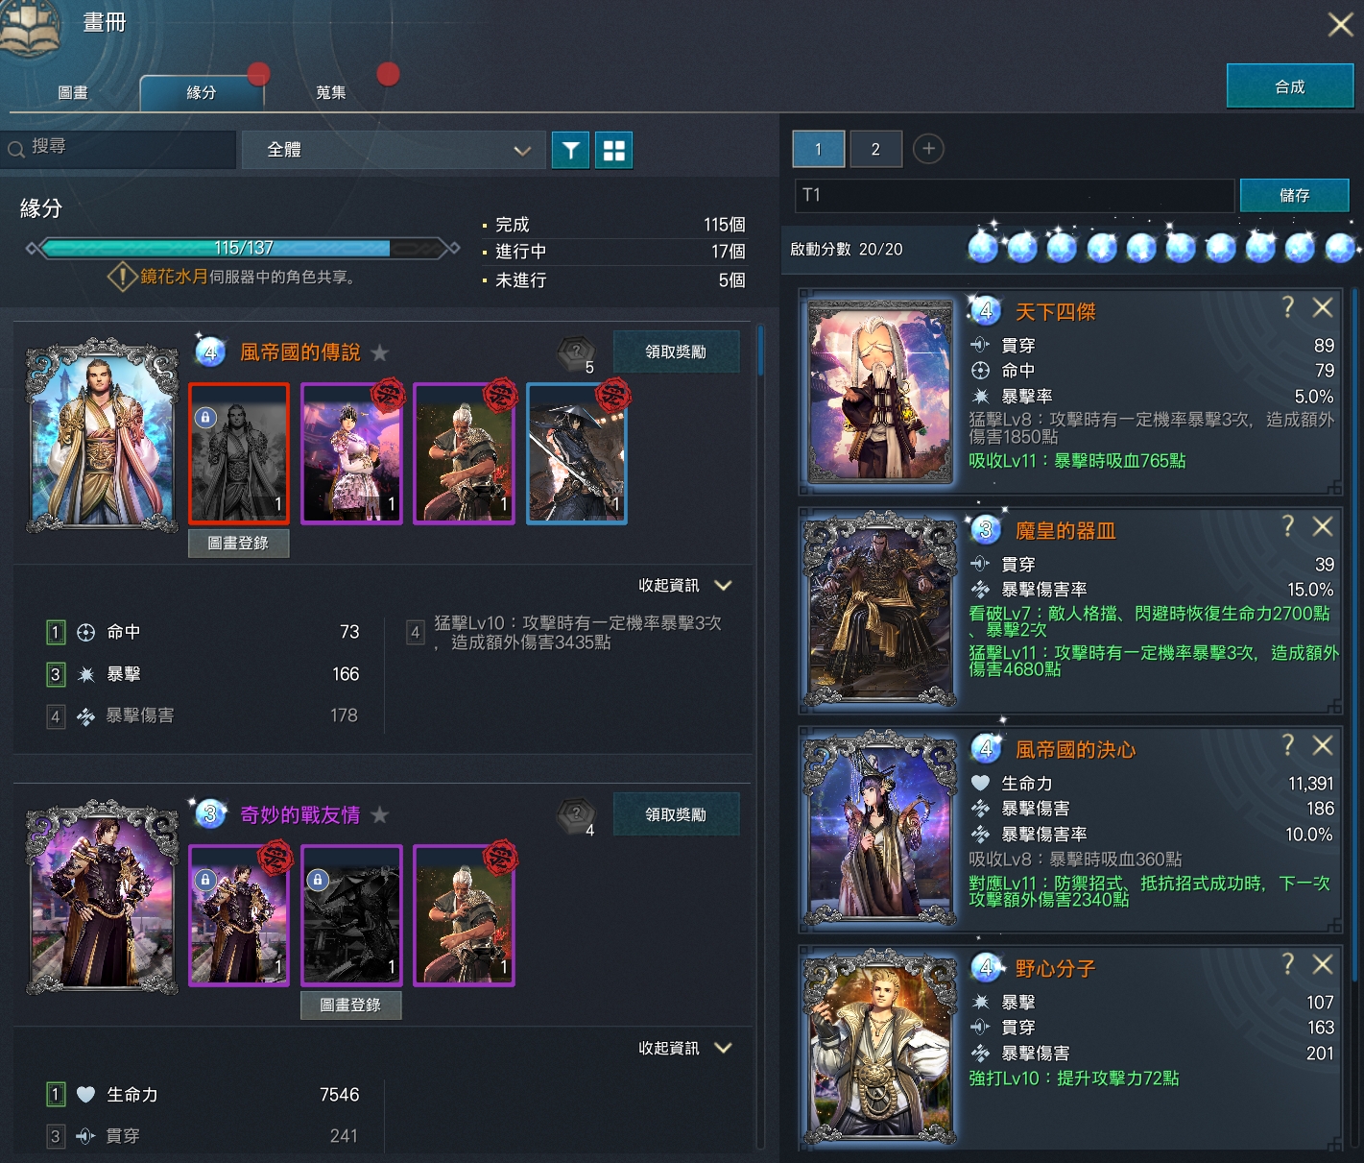Remove 風帝國的決心 from active slots

click(x=1323, y=745)
